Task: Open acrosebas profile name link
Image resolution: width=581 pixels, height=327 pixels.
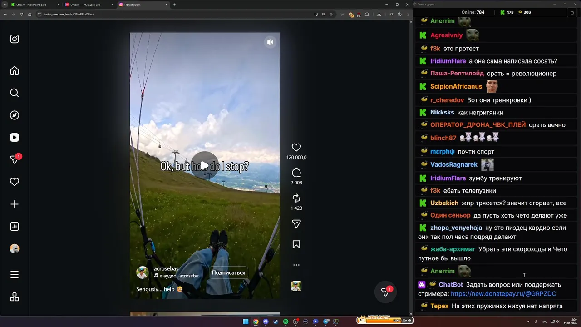Action: [x=166, y=269]
